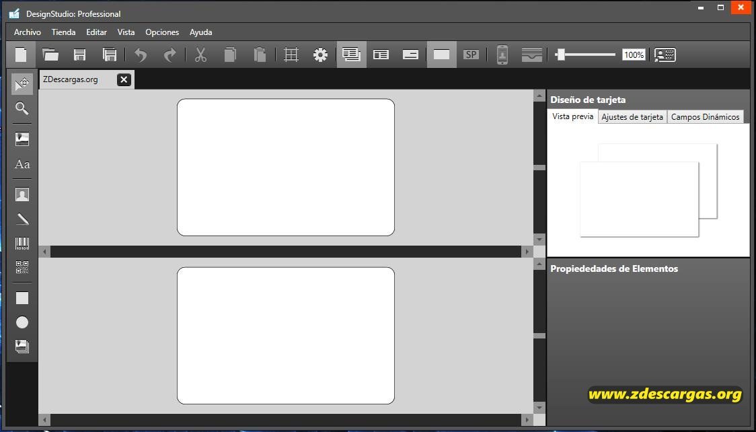Open settings gear in toolbar
This screenshot has width=756, height=432.
[320, 55]
